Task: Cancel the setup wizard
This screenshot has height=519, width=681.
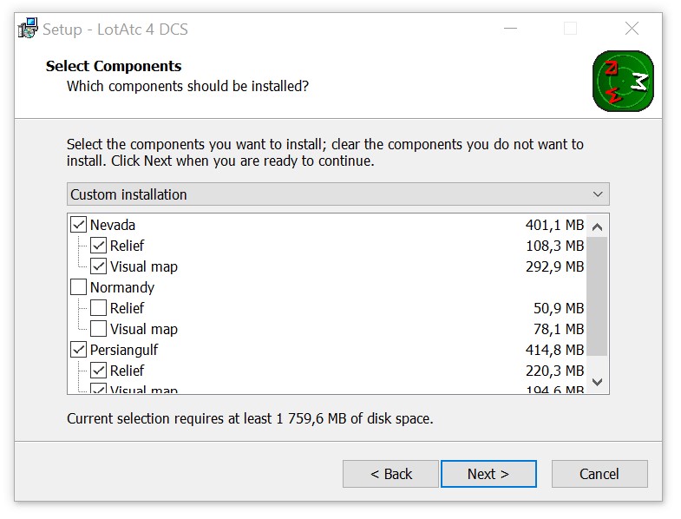Action: pyautogui.click(x=599, y=474)
